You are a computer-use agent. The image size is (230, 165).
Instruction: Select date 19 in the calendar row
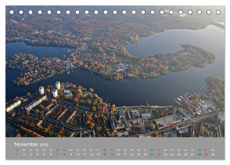click(139, 154)
